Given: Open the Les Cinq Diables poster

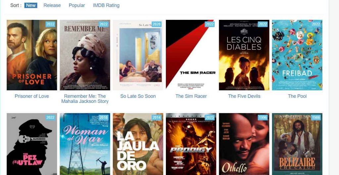Looking at the screenshot, I should [x=244, y=55].
